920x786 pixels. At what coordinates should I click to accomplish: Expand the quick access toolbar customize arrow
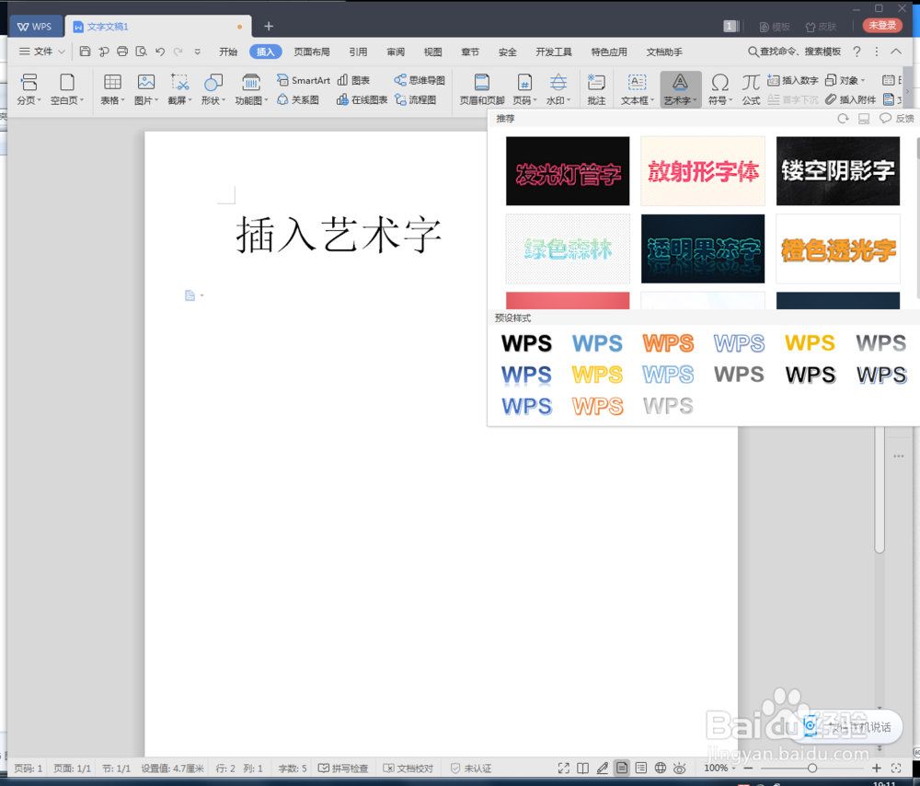[198, 52]
